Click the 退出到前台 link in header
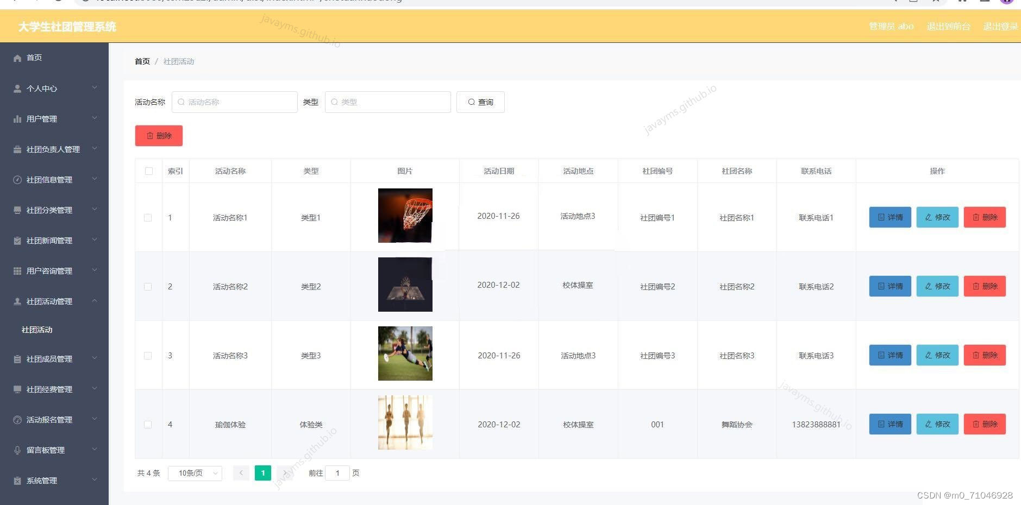 click(948, 26)
